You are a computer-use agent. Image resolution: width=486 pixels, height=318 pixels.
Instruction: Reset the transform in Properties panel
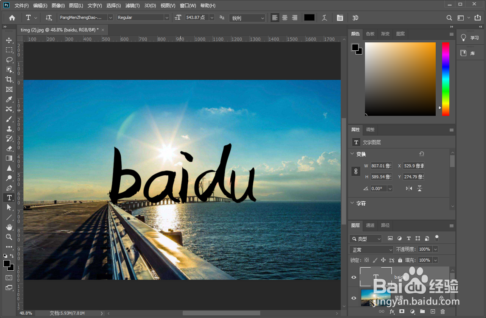click(421, 154)
